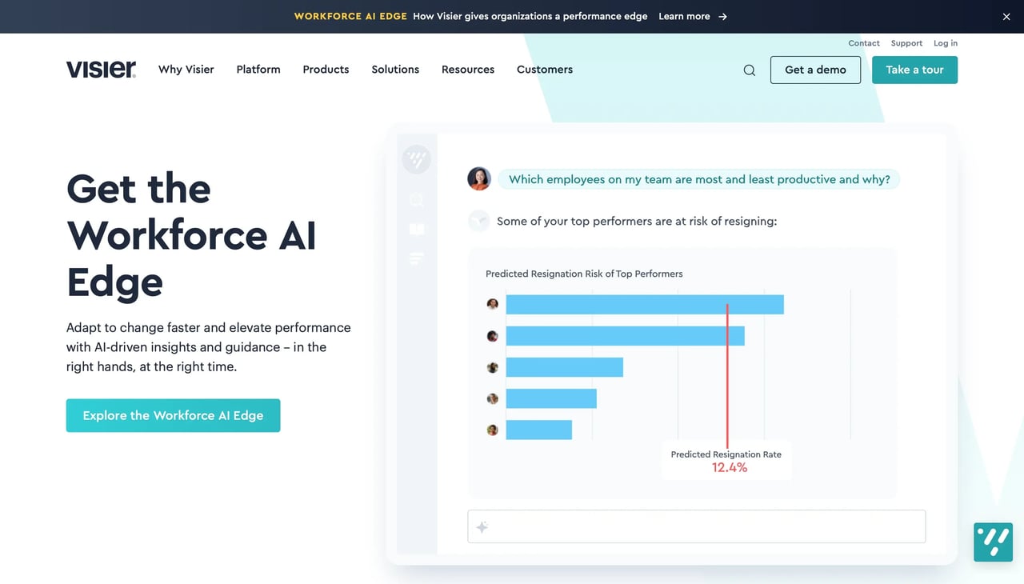Click the top bar in resignation chart
The width and height of the screenshot is (1024, 584).
(645, 305)
